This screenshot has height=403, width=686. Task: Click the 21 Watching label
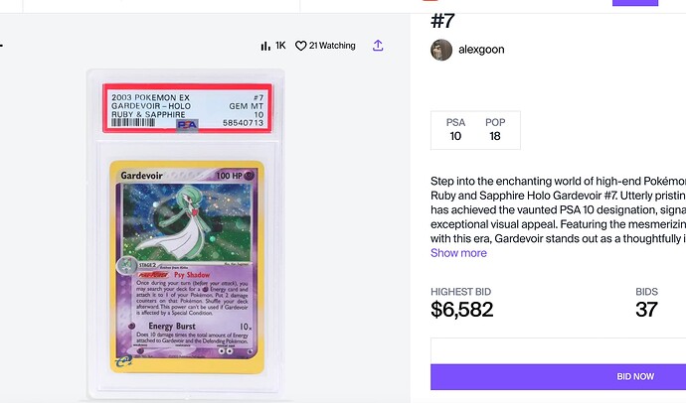[x=332, y=46]
